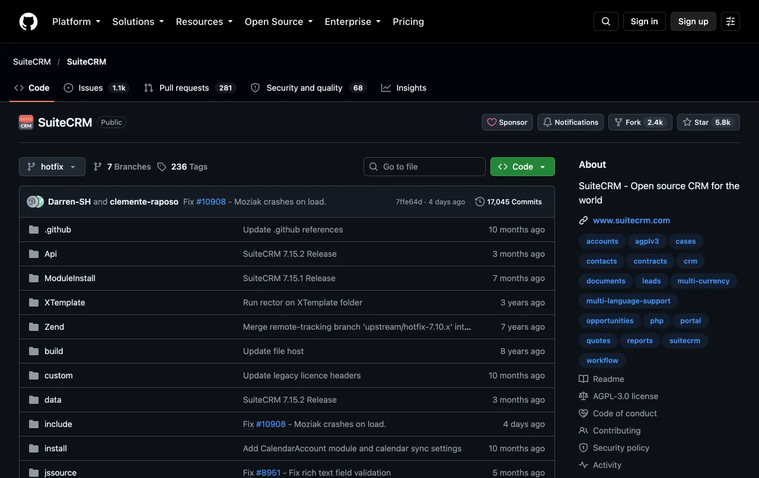Switch to the Insights tab
The height and width of the screenshot is (478, 759).
(x=404, y=88)
